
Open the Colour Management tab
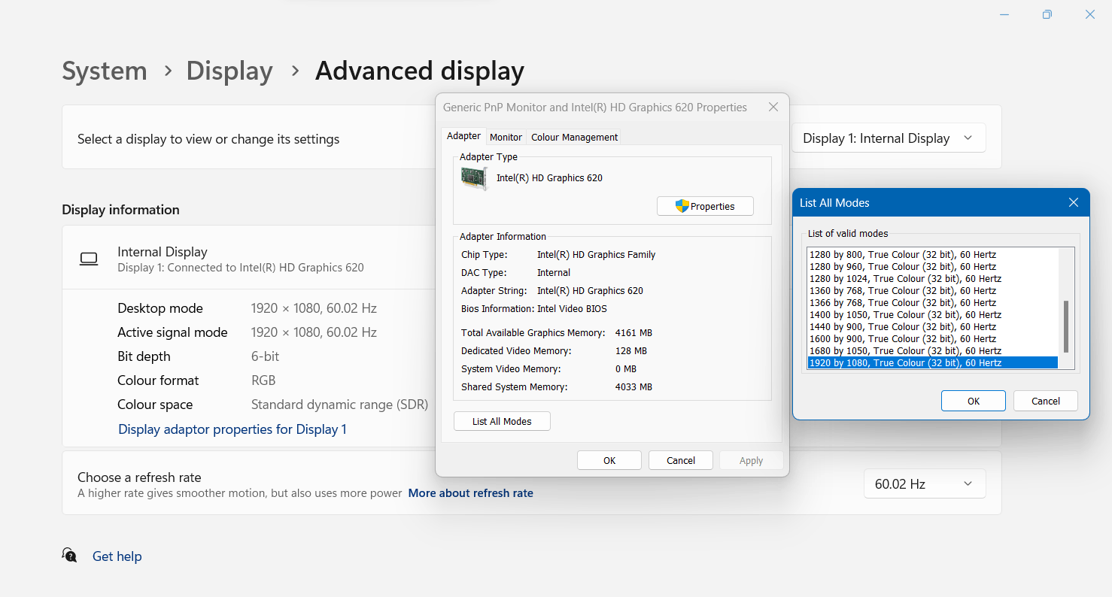coord(574,137)
